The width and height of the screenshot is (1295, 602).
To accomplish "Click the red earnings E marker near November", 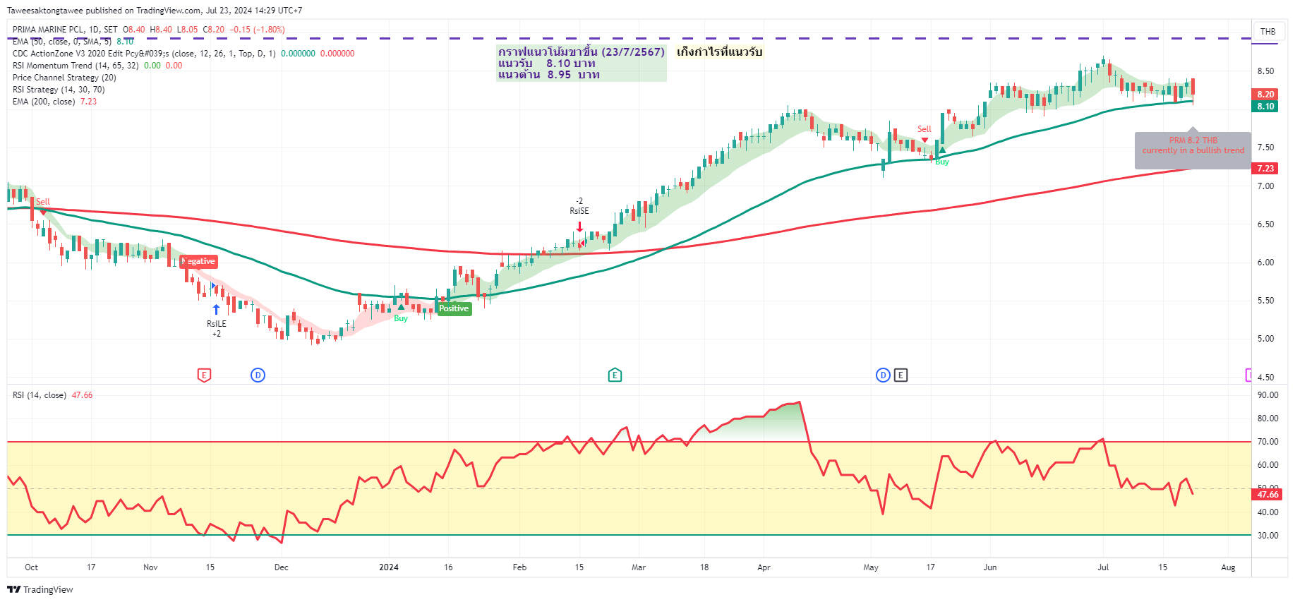I will pyautogui.click(x=204, y=375).
